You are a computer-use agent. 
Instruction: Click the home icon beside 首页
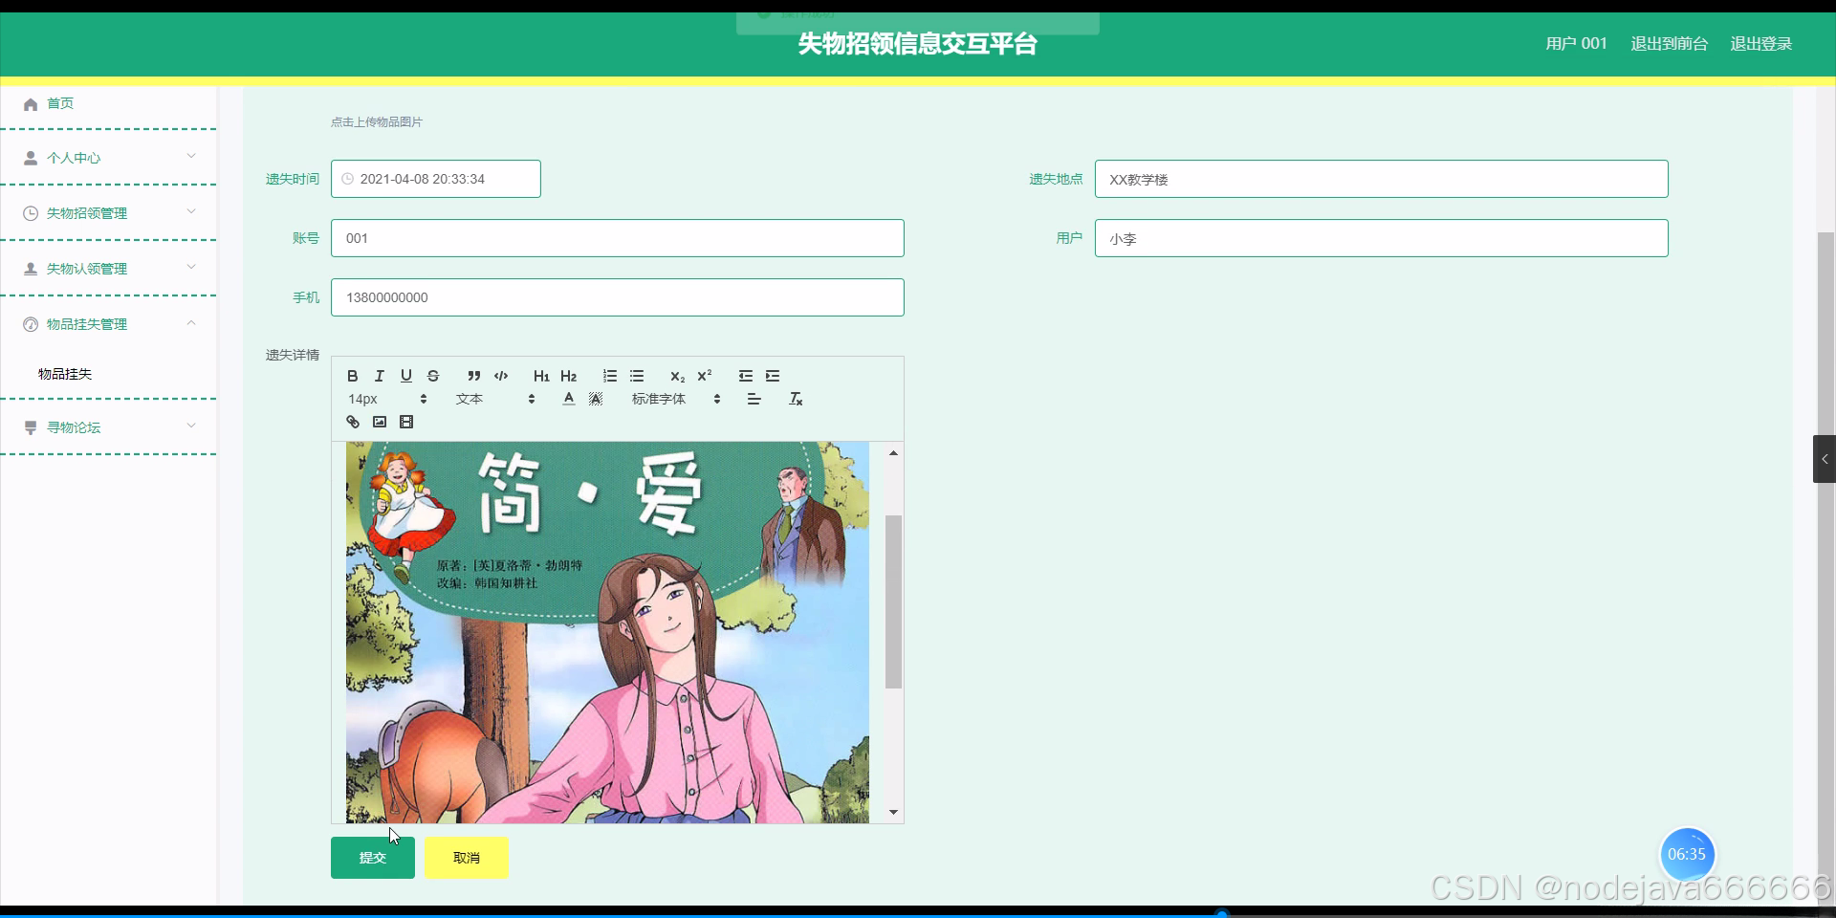click(x=31, y=104)
